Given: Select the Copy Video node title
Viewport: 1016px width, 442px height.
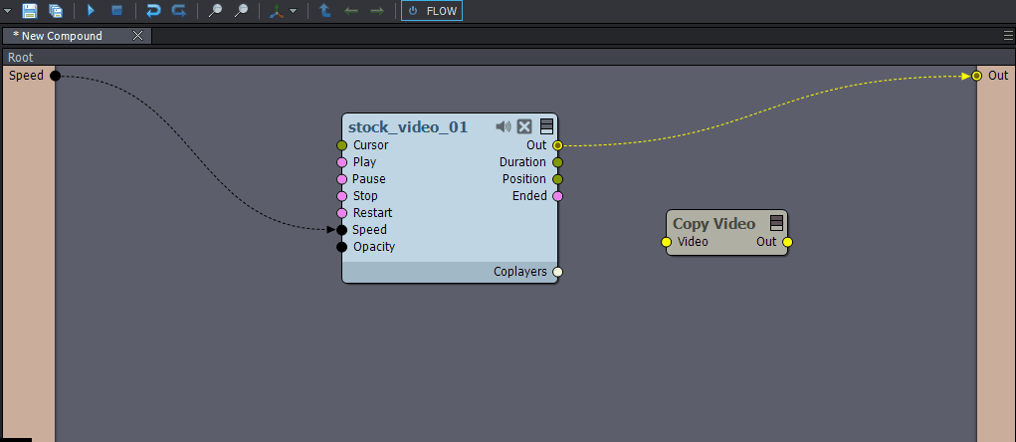Looking at the screenshot, I should [x=714, y=224].
